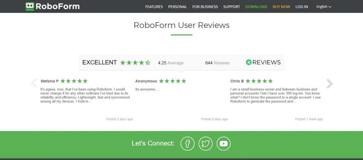Viewport: 363px width, 160px height.
Task: Click Anonymous reviewer's five-star rating
Action: [172, 81]
